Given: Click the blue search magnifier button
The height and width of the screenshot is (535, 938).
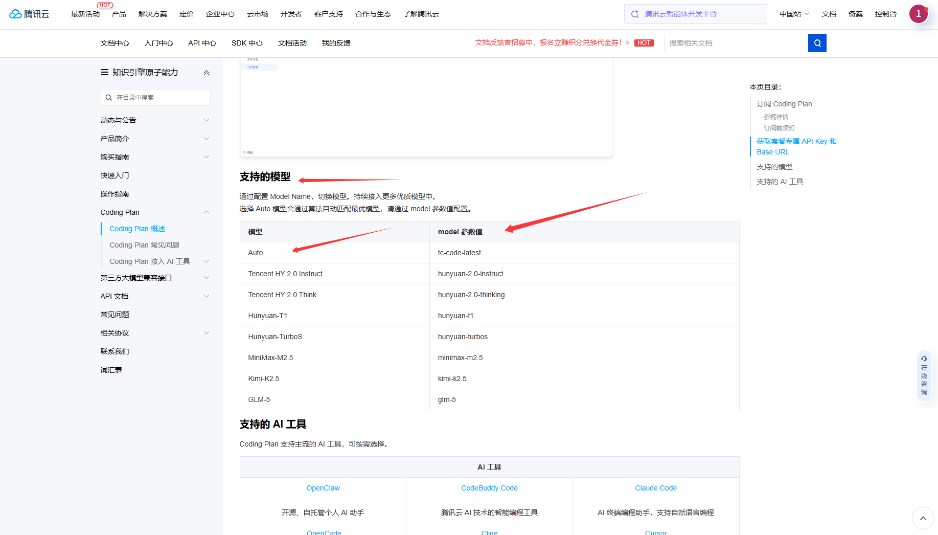Looking at the screenshot, I should (x=817, y=43).
